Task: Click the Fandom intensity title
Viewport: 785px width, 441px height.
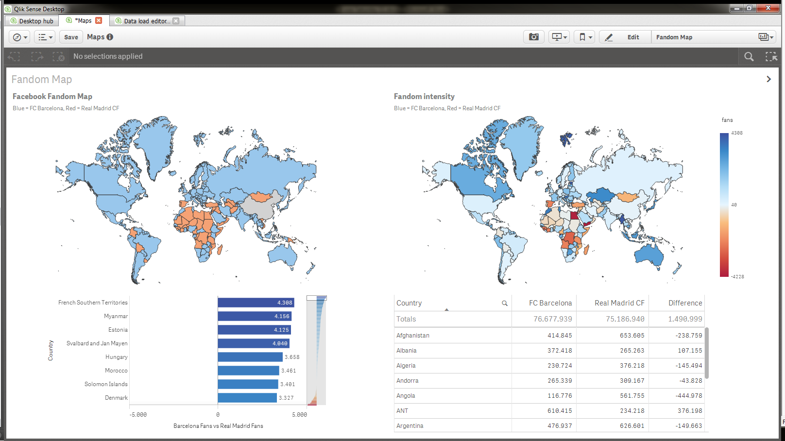Action: tap(424, 97)
